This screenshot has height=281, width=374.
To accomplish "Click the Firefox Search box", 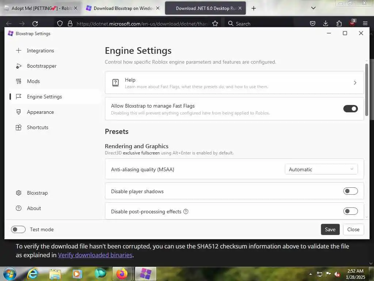I will (259, 24).
